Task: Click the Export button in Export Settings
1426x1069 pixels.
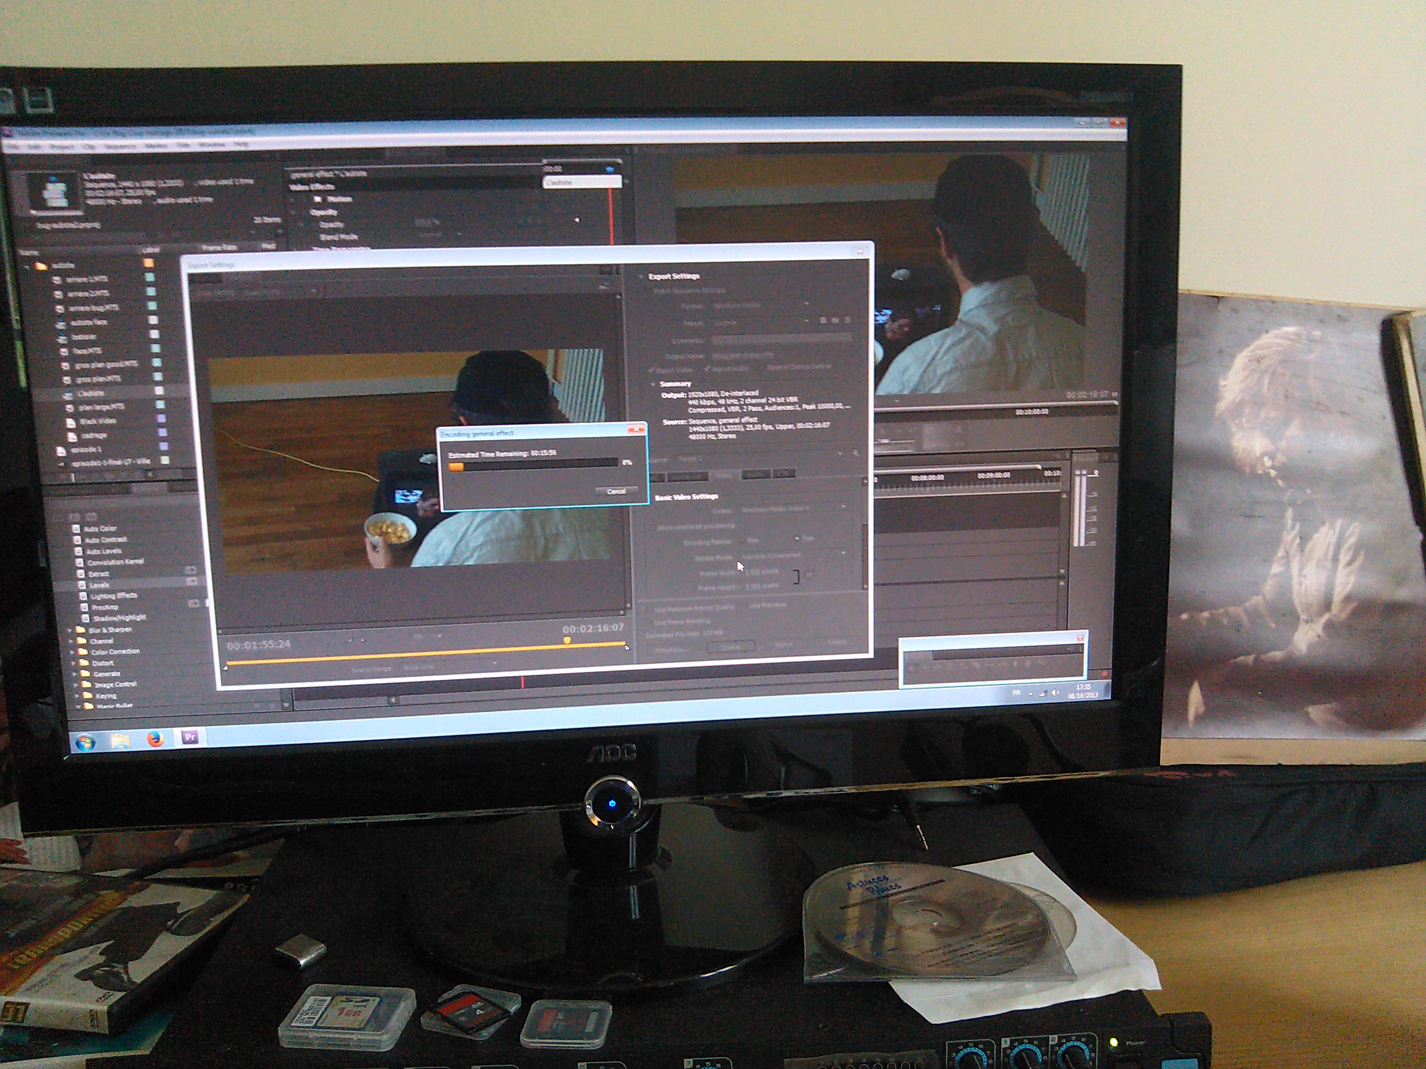Action: (x=783, y=645)
